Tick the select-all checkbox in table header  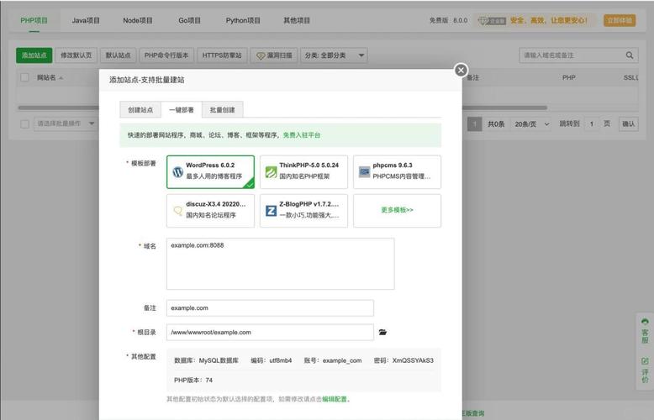tap(24, 77)
